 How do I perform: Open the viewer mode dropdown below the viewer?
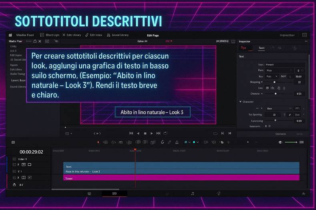(x=69, y=133)
